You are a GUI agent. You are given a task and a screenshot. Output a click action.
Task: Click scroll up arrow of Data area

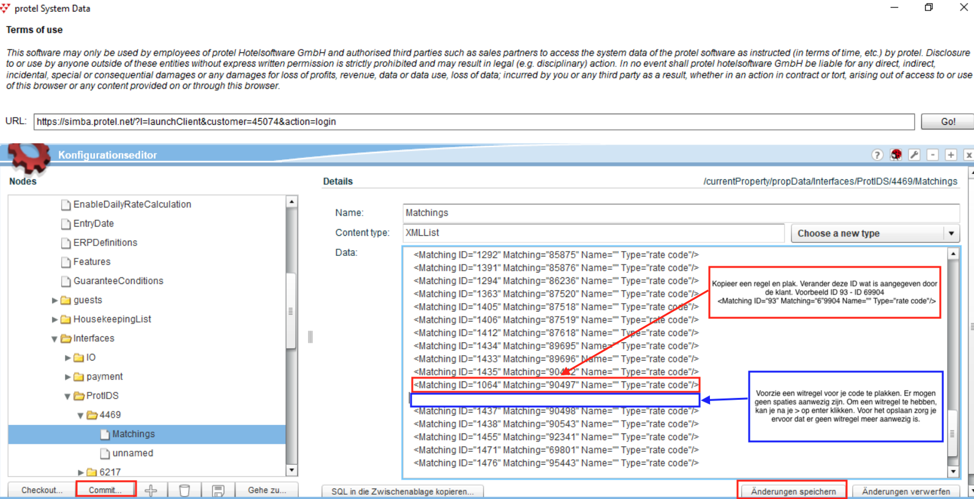click(x=953, y=253)
